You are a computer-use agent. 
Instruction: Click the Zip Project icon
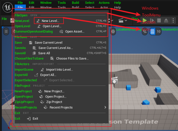click(x=42, y=102)
